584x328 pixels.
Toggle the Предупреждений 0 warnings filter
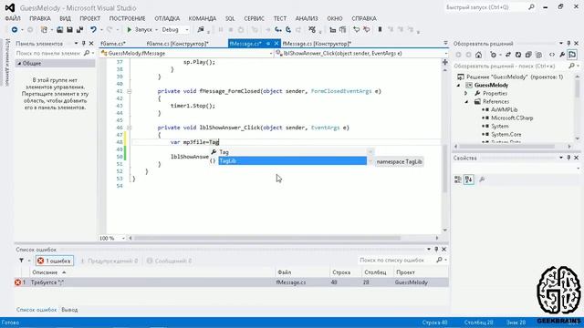(x=109, y=261)
